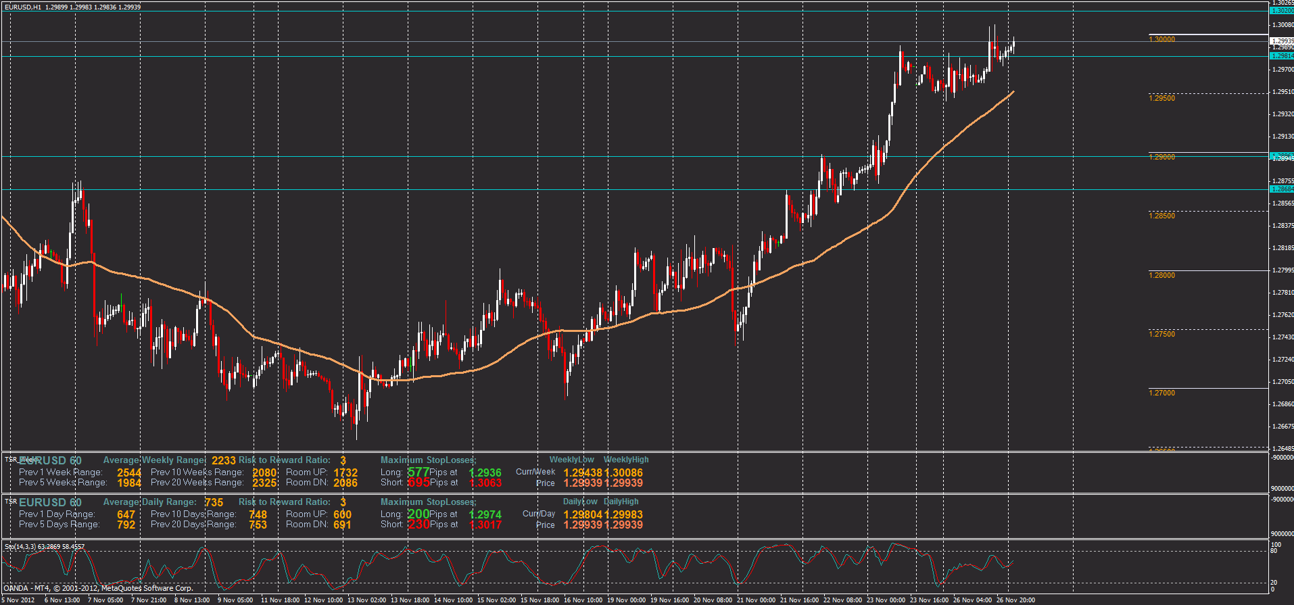The image size is (1294, 605).
Task: Click the 26 Nov 20:00 time axis label
Action: [1015, 600]
